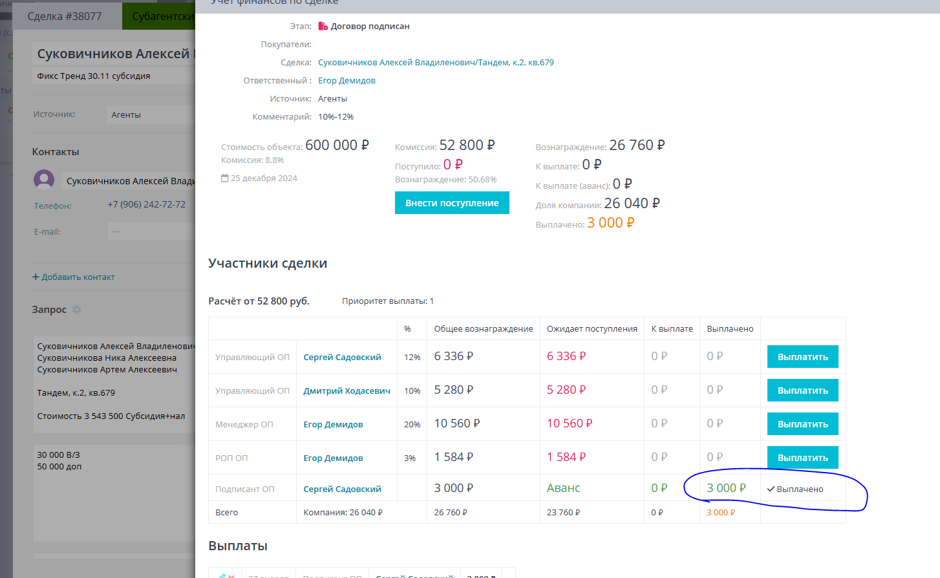
Task: Click the phone number +7 (906) 242-72-72
Action: 147,204
